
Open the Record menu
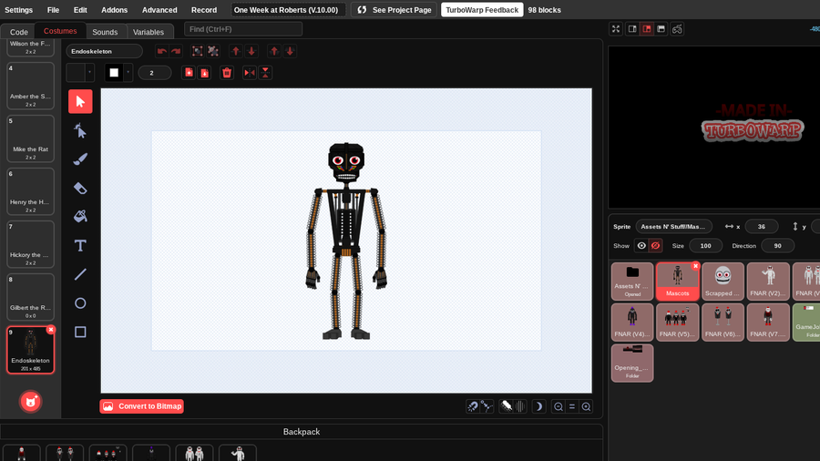point(204,10)
